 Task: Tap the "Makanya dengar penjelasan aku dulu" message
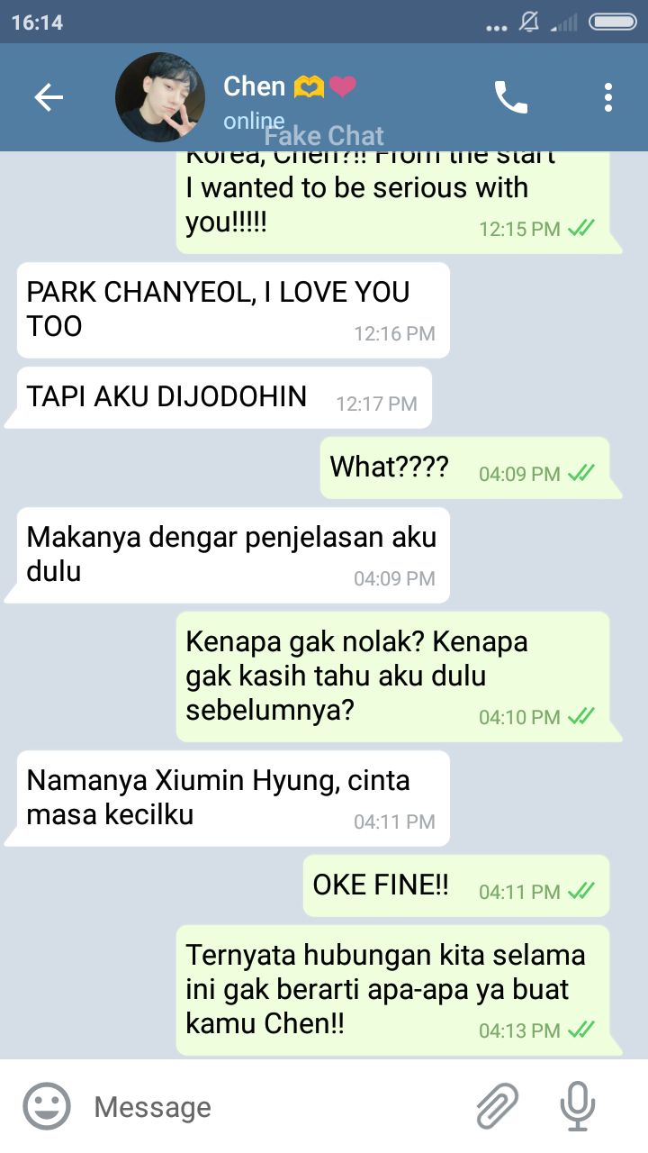[x=233, y=555]
